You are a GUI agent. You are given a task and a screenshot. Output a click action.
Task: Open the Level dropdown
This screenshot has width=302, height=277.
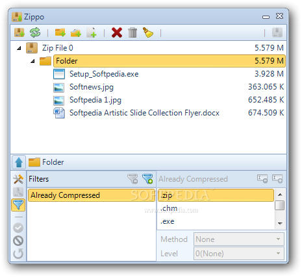(x=239, y=253)
